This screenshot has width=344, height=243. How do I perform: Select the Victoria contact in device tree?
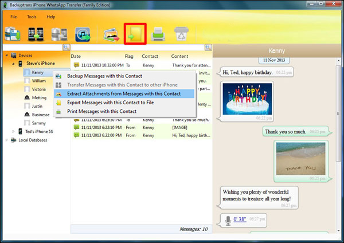point(39,89)
